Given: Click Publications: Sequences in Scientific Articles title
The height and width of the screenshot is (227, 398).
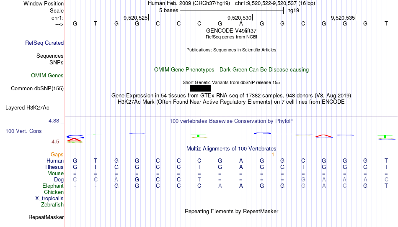Looking at the screenshot, I should [231, 50].
